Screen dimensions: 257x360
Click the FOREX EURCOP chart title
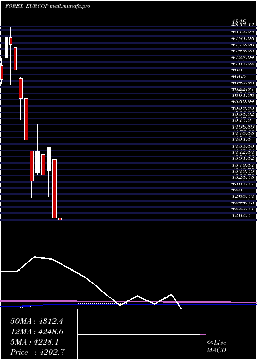tap(27, 6)
